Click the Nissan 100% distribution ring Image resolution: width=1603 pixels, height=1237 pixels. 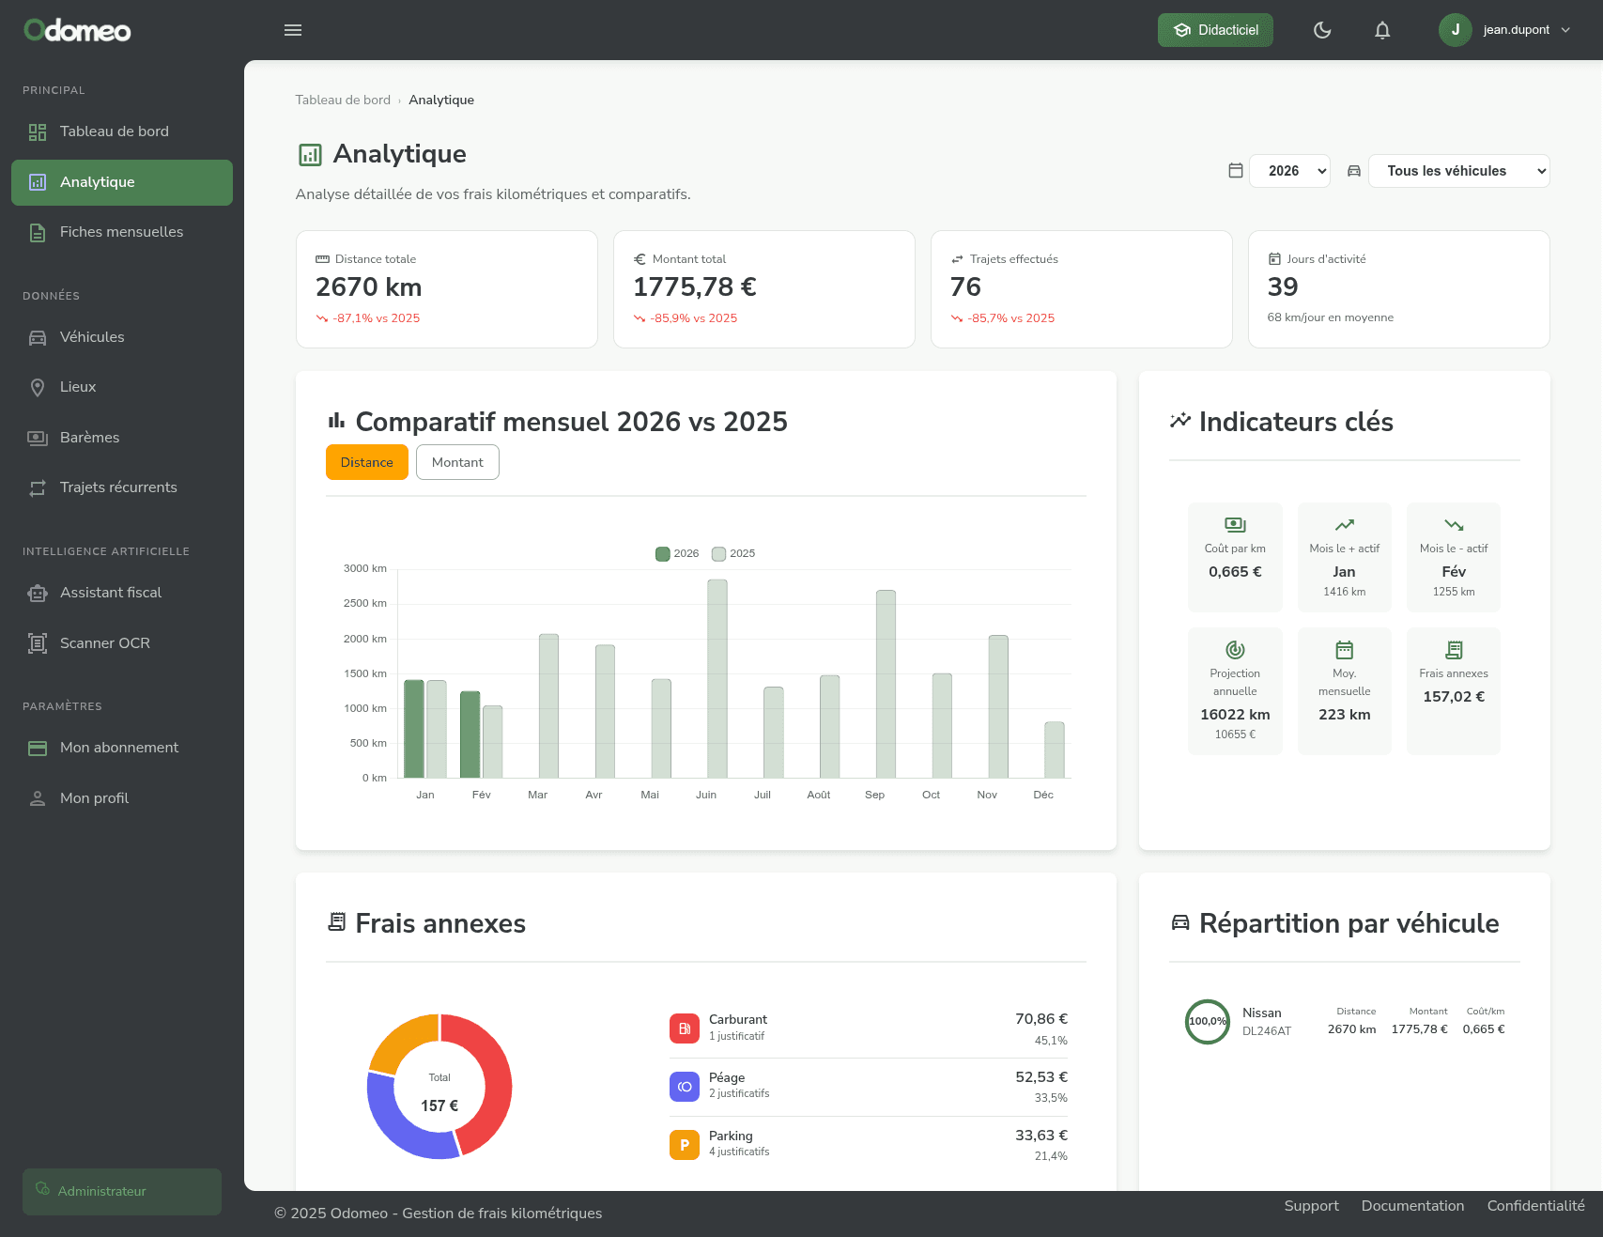1207,1021
